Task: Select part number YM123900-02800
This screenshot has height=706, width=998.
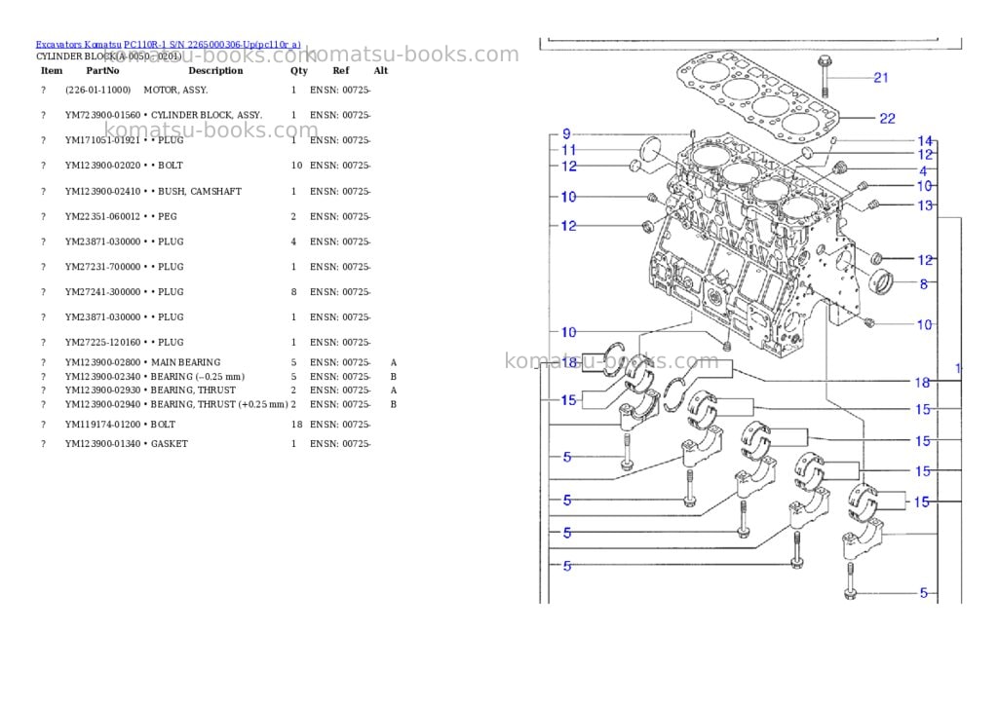Action: click(102, 362)
